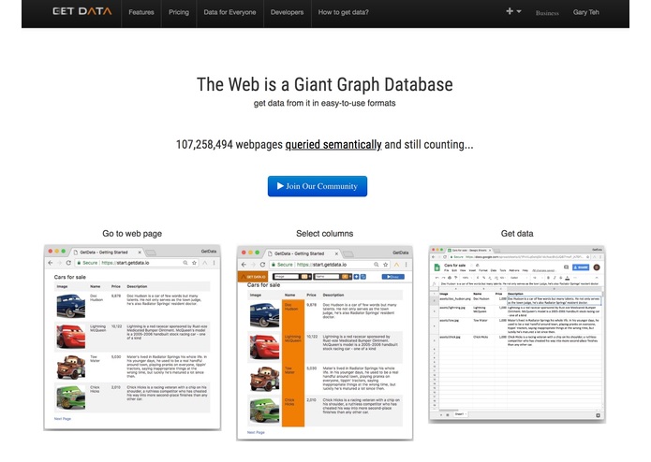Viewport: 651px width, 462px height.
Task: Open the Select columns screenshot
Action: (325, 342)
